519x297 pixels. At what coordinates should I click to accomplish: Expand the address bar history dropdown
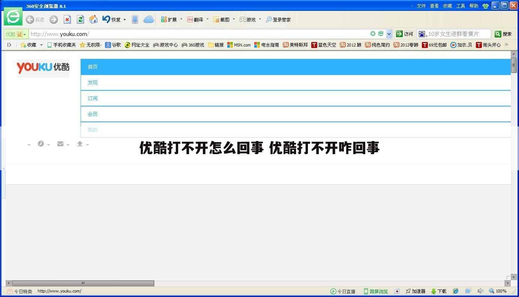point(389,34)
